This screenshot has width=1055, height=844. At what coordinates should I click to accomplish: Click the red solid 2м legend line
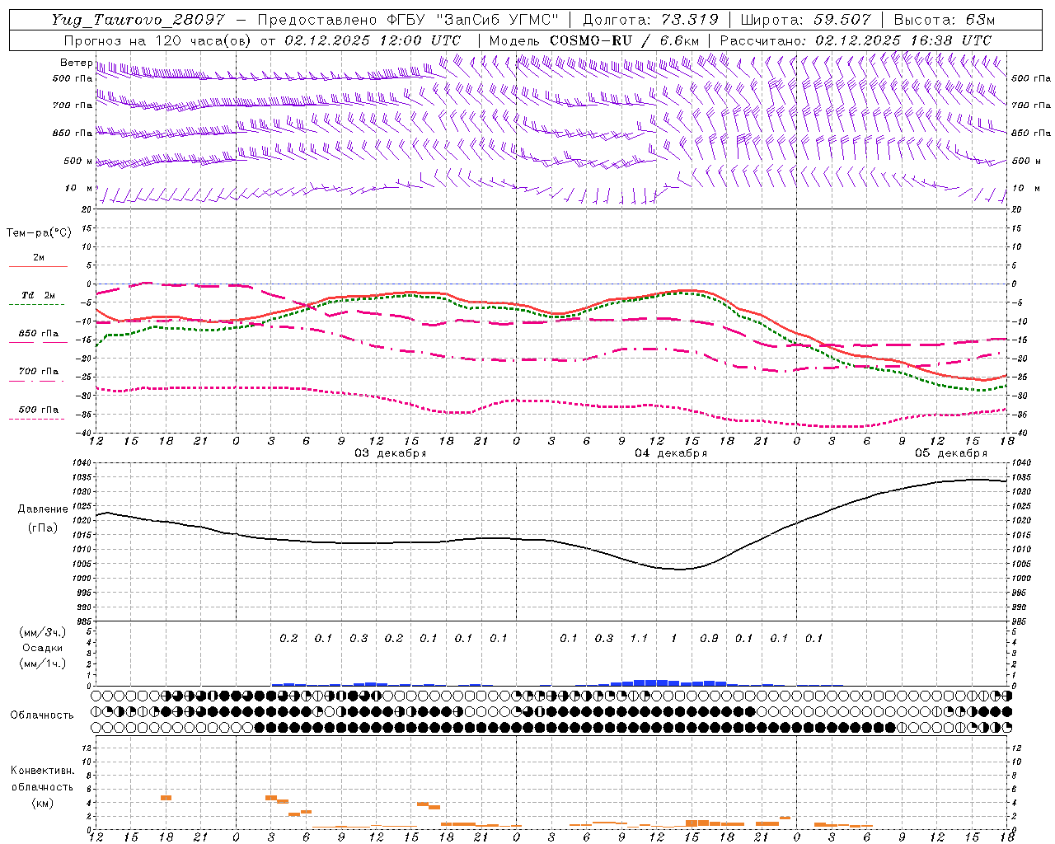(38, 266)
